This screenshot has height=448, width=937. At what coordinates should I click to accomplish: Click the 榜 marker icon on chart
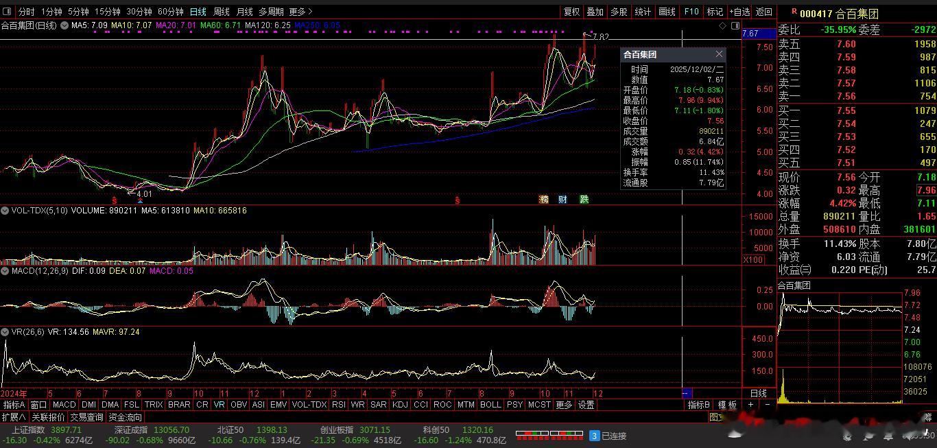[x=544, y=199]
